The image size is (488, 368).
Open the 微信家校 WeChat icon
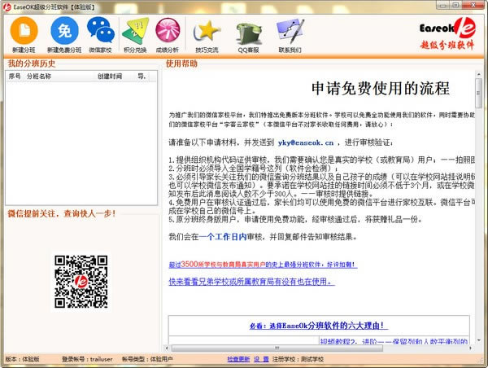[100, 32]
